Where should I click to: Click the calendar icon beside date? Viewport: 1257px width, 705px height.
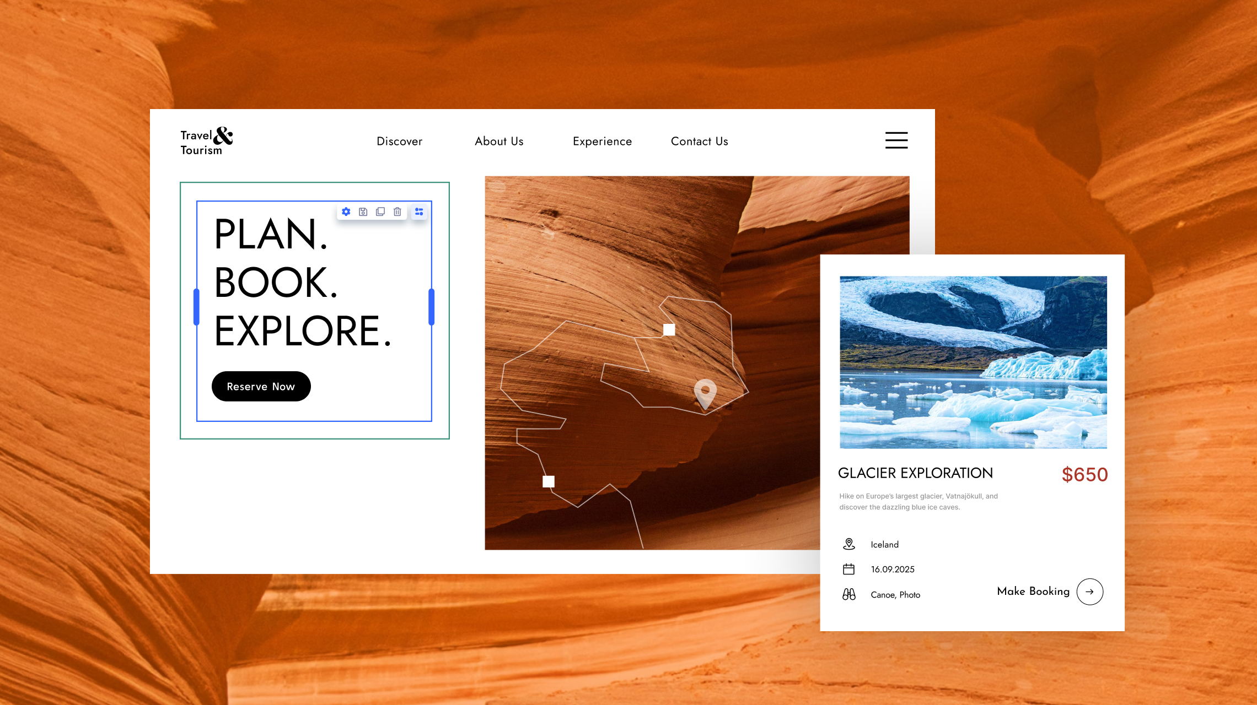point(849,569)
